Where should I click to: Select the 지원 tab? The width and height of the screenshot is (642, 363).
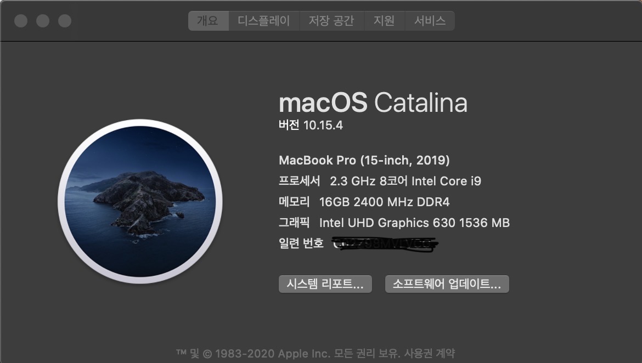coord(385,21)
